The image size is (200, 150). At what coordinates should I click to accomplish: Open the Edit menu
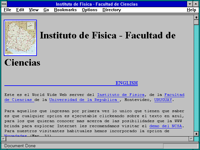pyautogui.click(x=20, y=10)
